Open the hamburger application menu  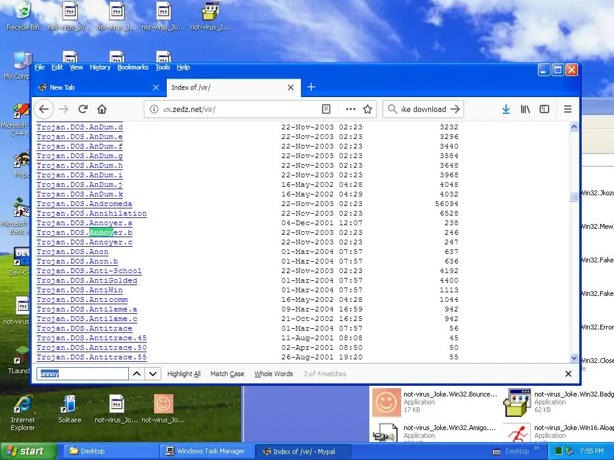pos(567,109)
